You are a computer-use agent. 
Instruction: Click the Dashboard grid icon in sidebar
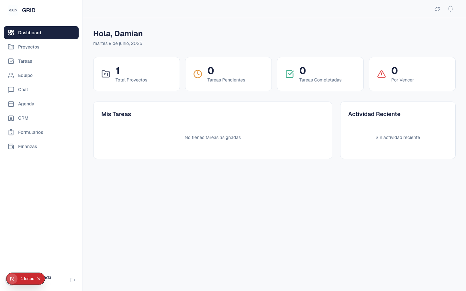coord(11,33)
